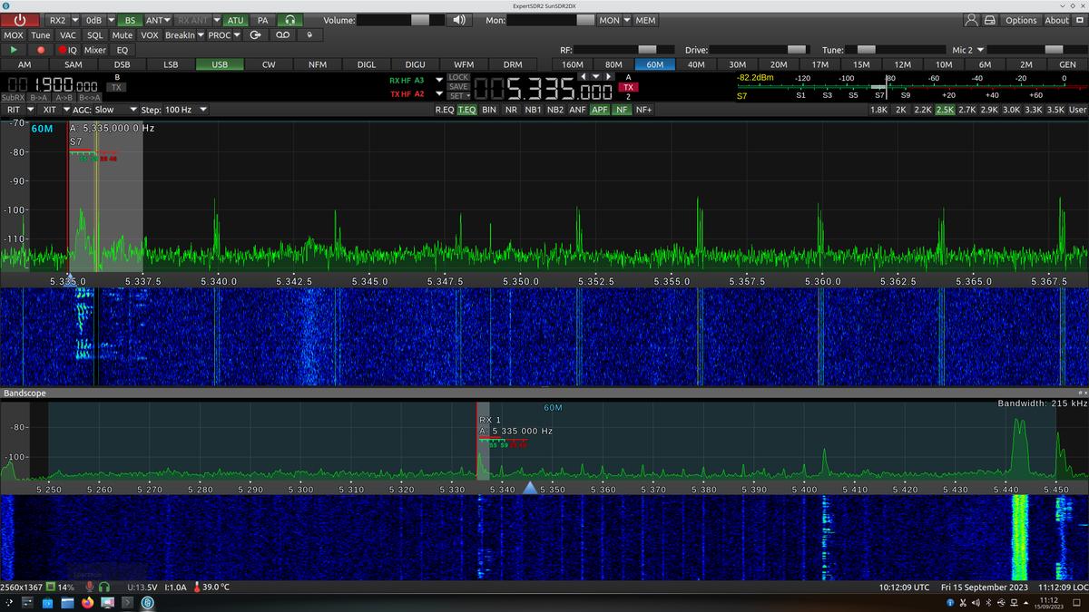The height and width of the screenshot is (612, 1089).
Task: Switch to the 40M band tab
Action: 696,64
